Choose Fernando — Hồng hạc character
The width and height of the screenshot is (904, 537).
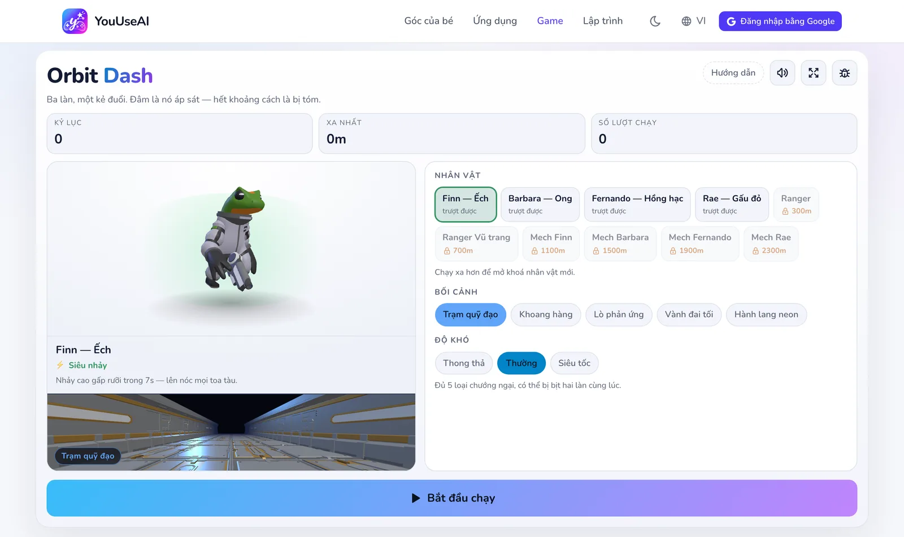coord(637,204)
